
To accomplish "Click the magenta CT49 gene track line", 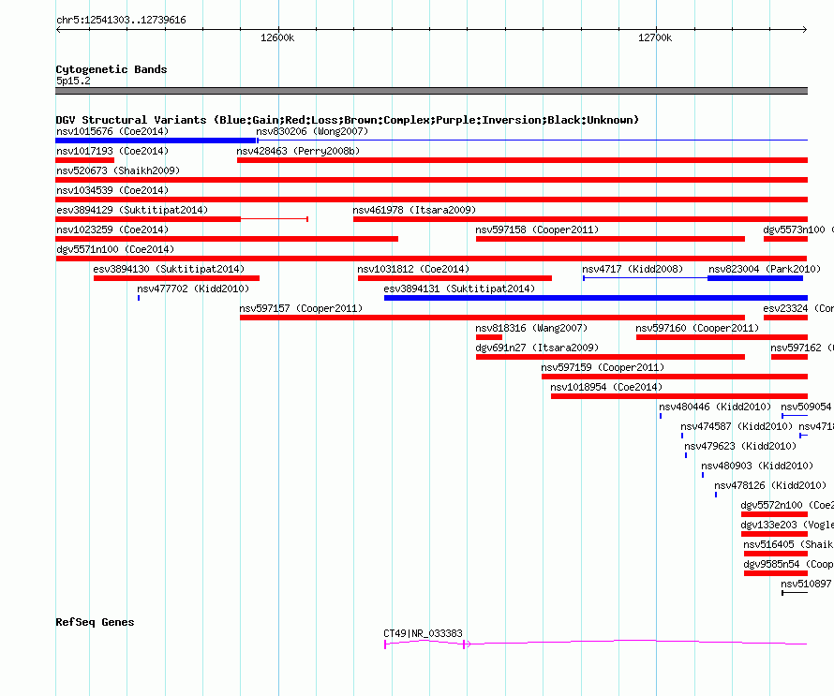I will pos(596,643).
